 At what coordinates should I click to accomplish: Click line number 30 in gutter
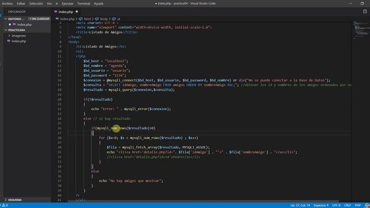click(59, 147)
